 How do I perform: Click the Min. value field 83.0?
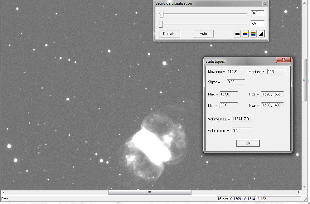pyautogui.click(x=229, y=105)
